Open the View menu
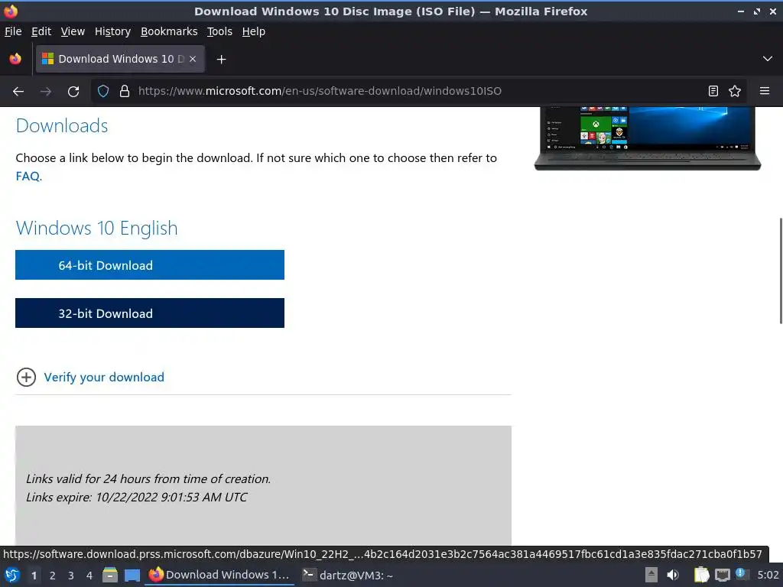Viewport: 783px width, 587px height. point(73,31)
